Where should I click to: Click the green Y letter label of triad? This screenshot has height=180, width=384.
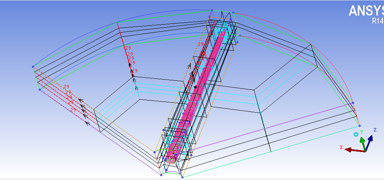[x=362, y=132]
